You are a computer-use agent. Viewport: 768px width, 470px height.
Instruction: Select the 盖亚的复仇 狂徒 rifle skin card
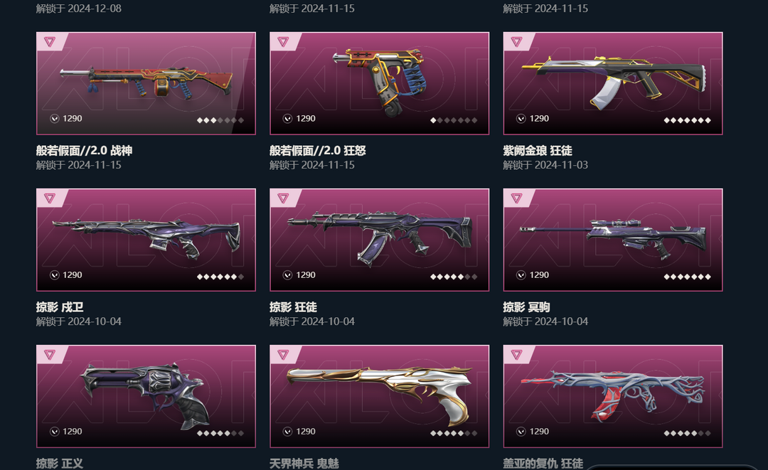click(613, 397)
